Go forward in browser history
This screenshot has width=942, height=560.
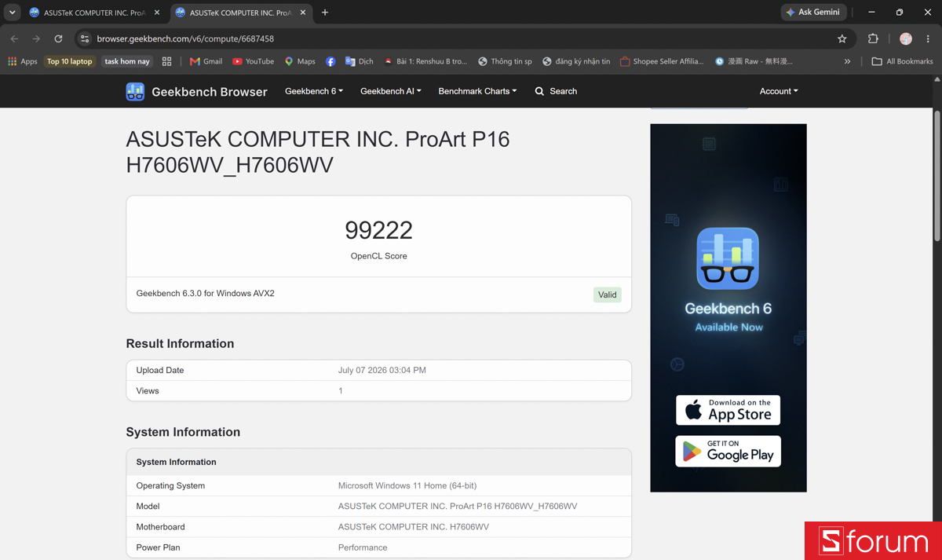(x=36, y=38)
